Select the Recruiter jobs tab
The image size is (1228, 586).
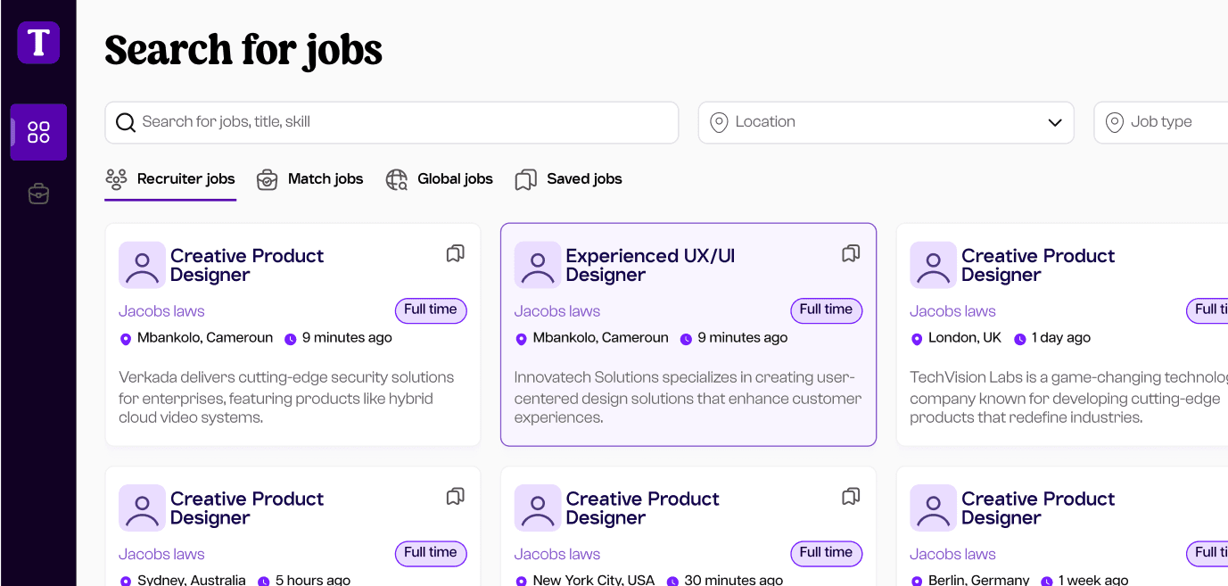coord(170,179)
